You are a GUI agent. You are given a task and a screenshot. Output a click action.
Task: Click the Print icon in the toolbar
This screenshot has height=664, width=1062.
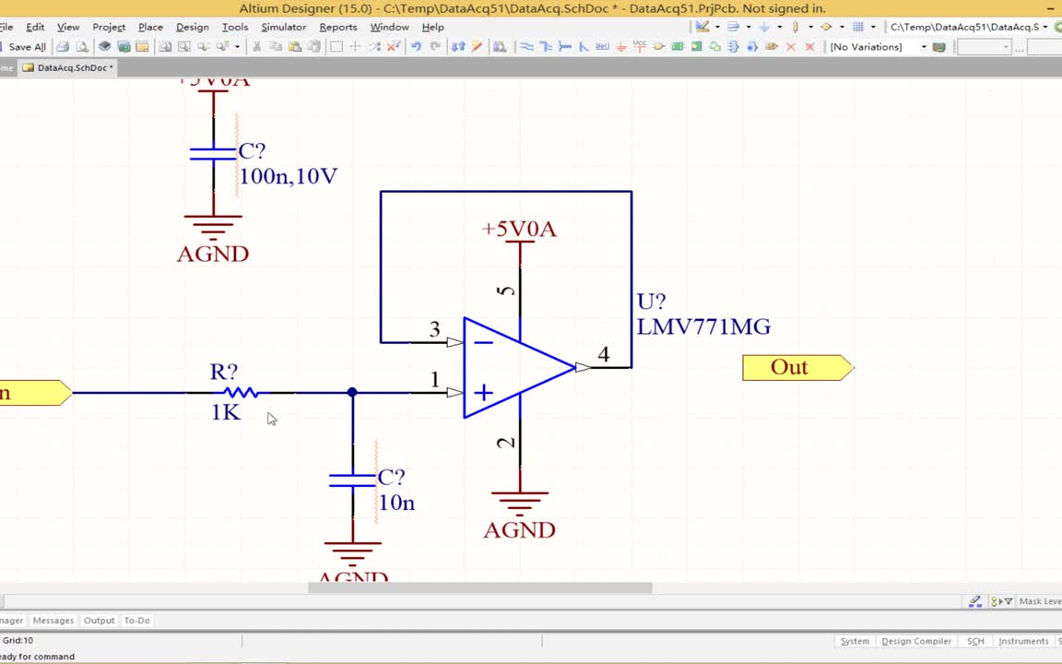coord(63,47)
